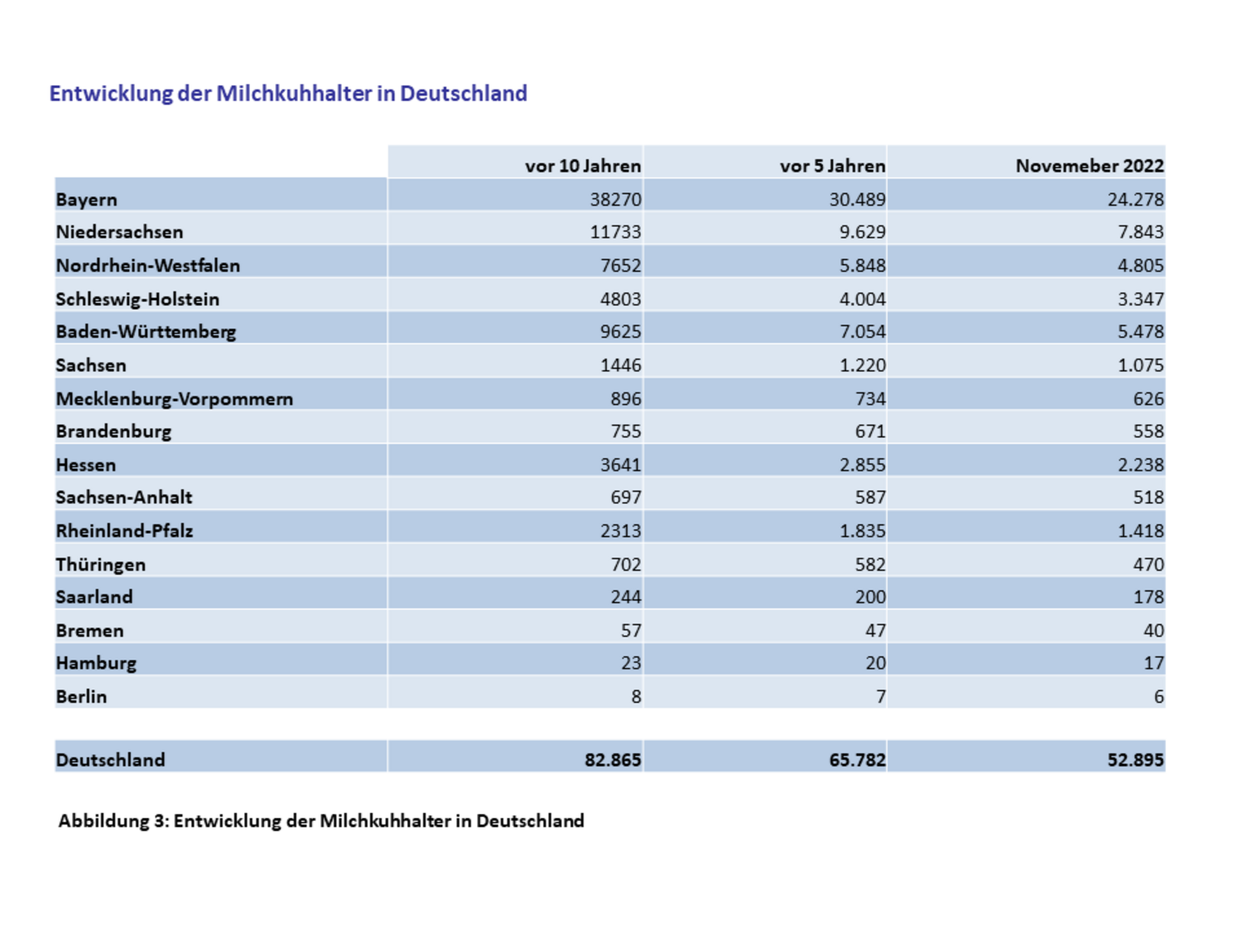
Task: Click the Bremen row label
Action: point(90,630)
